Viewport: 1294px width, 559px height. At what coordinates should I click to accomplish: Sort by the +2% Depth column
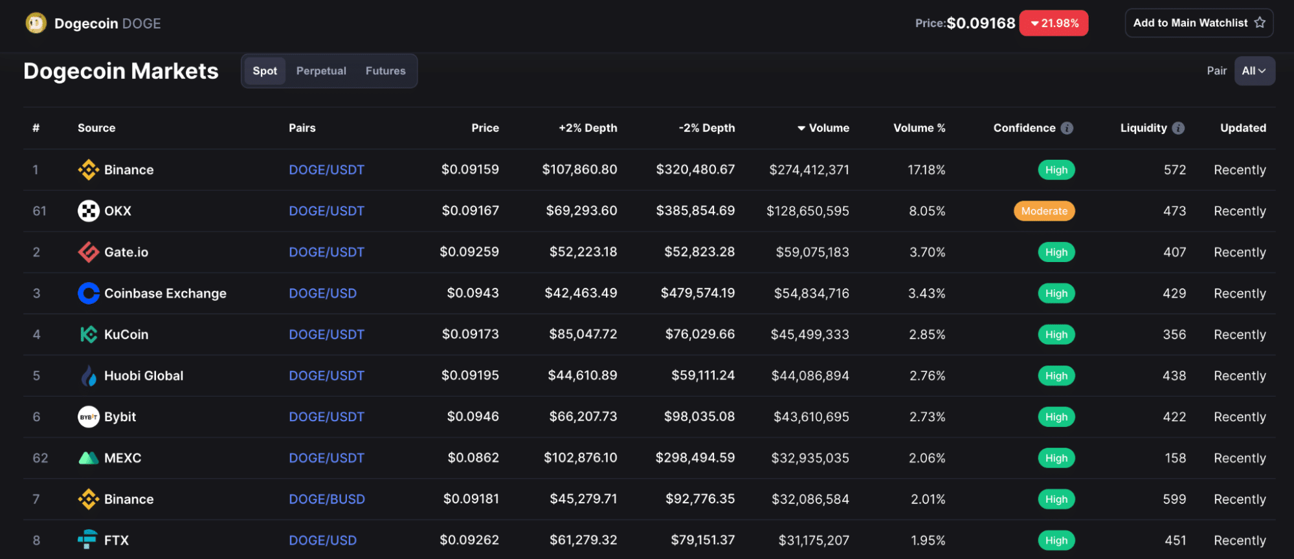(588, 128)
